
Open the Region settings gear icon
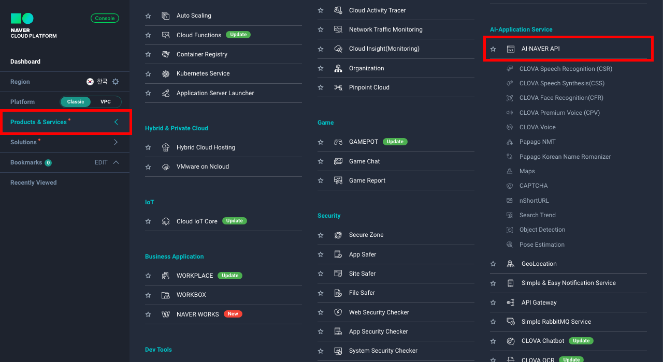click(x=116, y=82)
